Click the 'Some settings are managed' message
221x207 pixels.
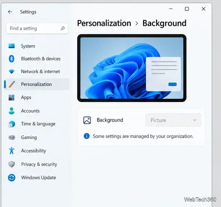[143, 136]
